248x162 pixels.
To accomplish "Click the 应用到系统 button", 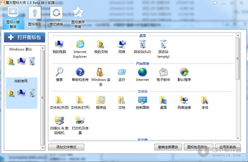I will click(228, 147).
